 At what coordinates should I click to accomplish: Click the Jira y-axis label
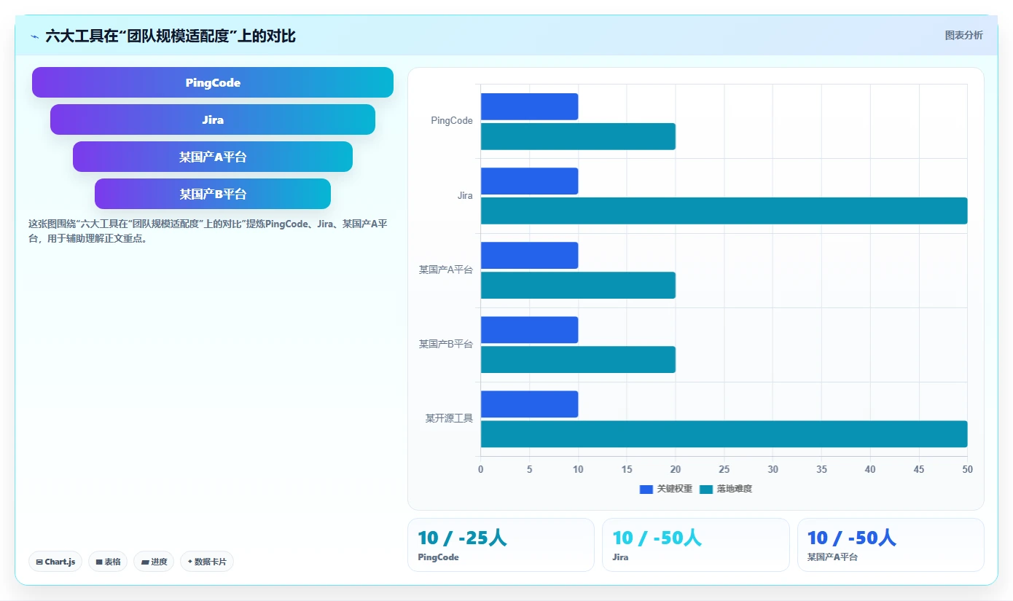coord(465,195)
